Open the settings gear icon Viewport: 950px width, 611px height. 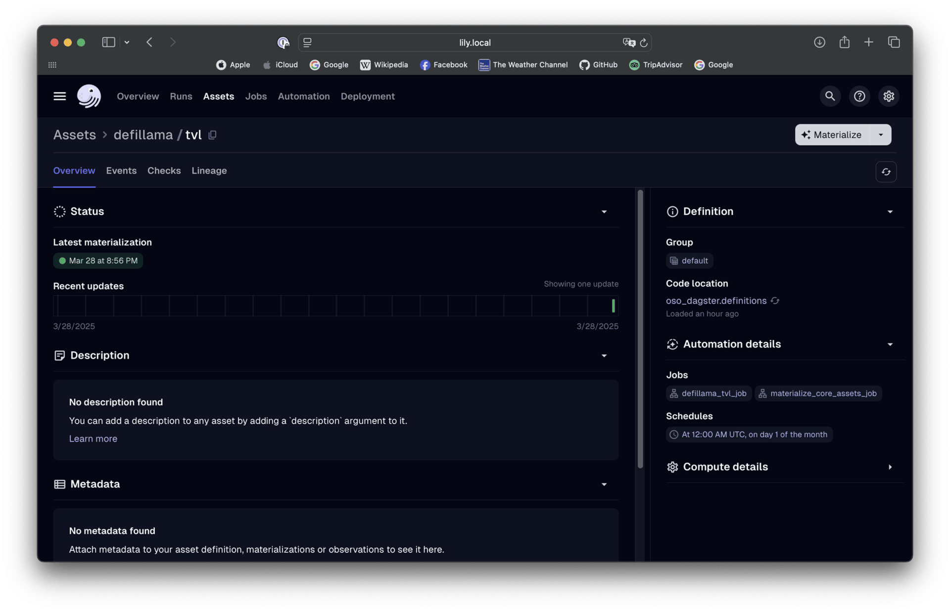[889, 96]
